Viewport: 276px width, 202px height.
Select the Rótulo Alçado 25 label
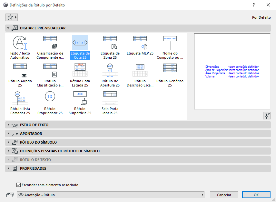[x=20, y=75]
